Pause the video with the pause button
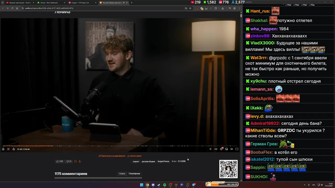 point(8,149)
